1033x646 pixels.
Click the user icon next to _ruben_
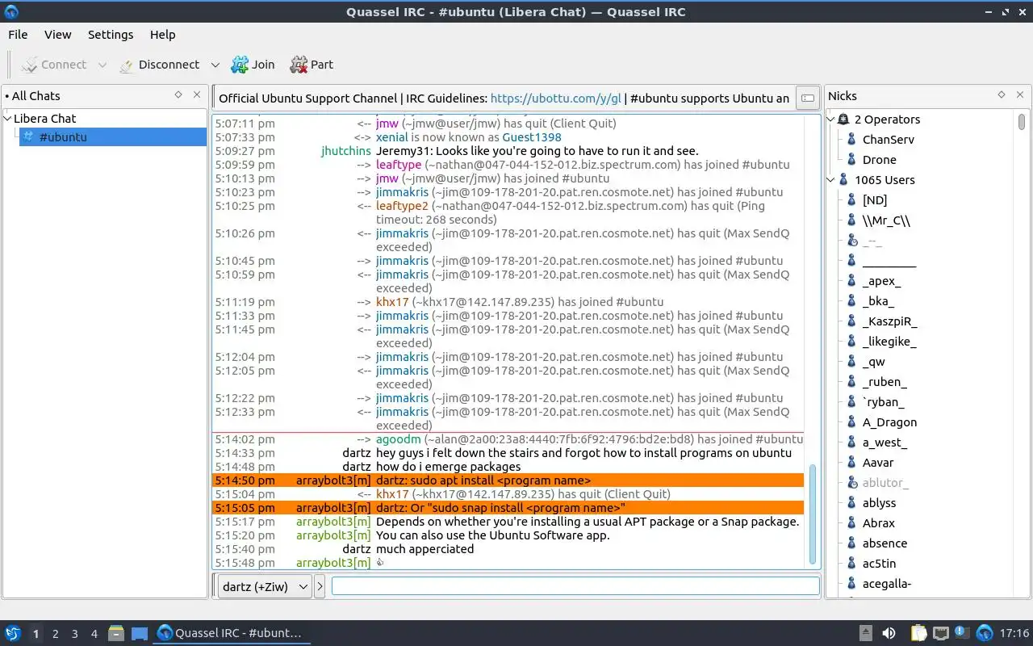click(851, 382)
